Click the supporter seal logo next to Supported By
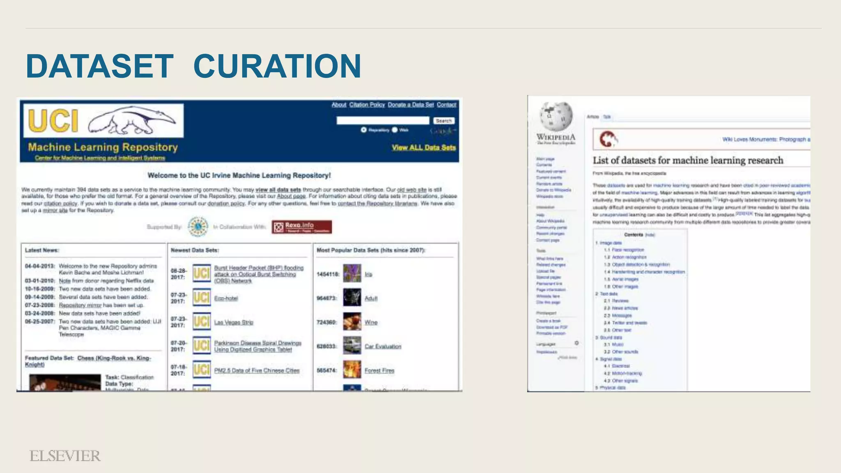Image resolution: width=841 pixels, height=473 pixels. coord(198,227)
